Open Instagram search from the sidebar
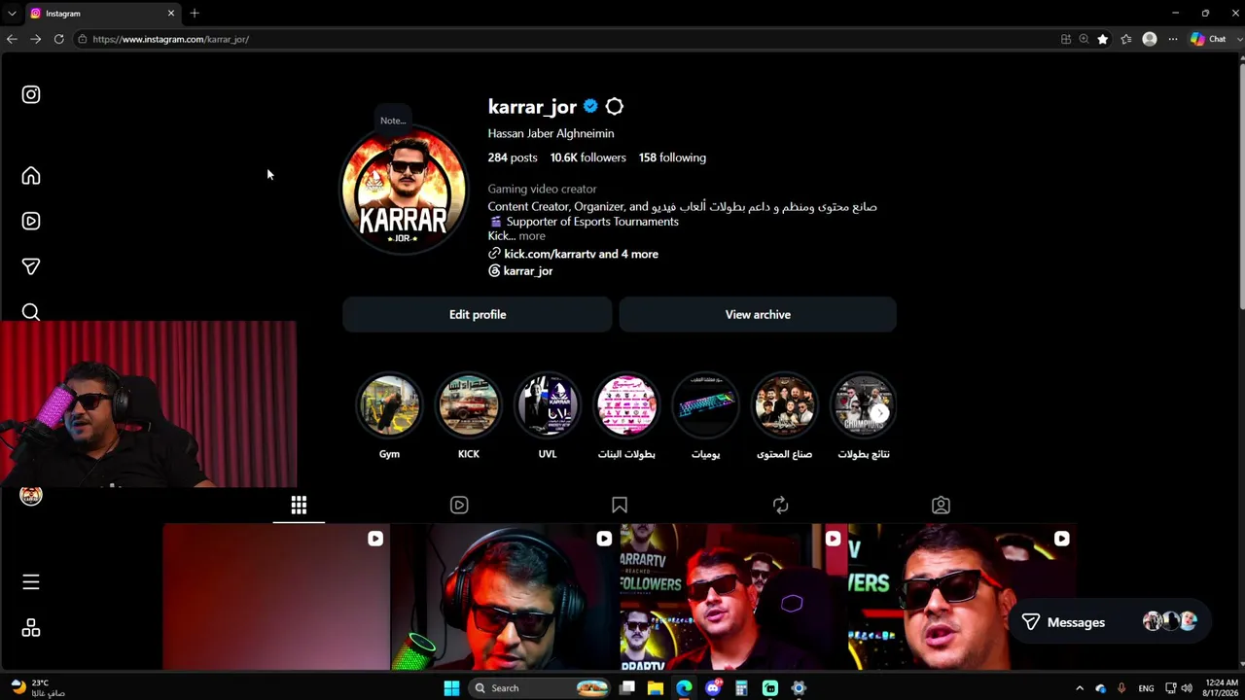This screenshot has height=700, width=1245. tap(31, 311)
